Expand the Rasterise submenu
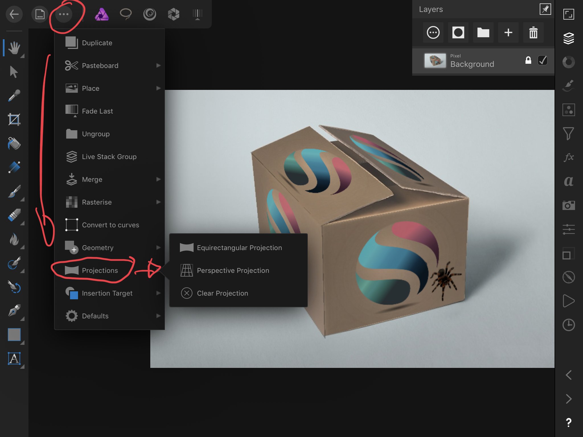 click(110, 202)
